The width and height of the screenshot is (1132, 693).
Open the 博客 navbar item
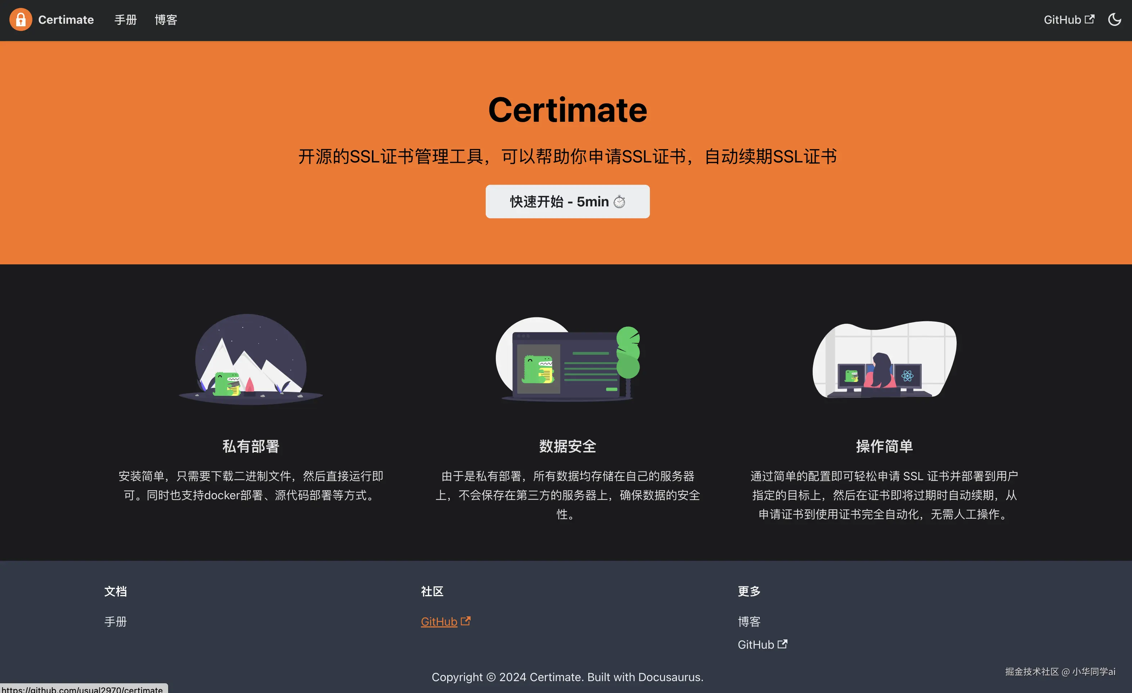166,20
